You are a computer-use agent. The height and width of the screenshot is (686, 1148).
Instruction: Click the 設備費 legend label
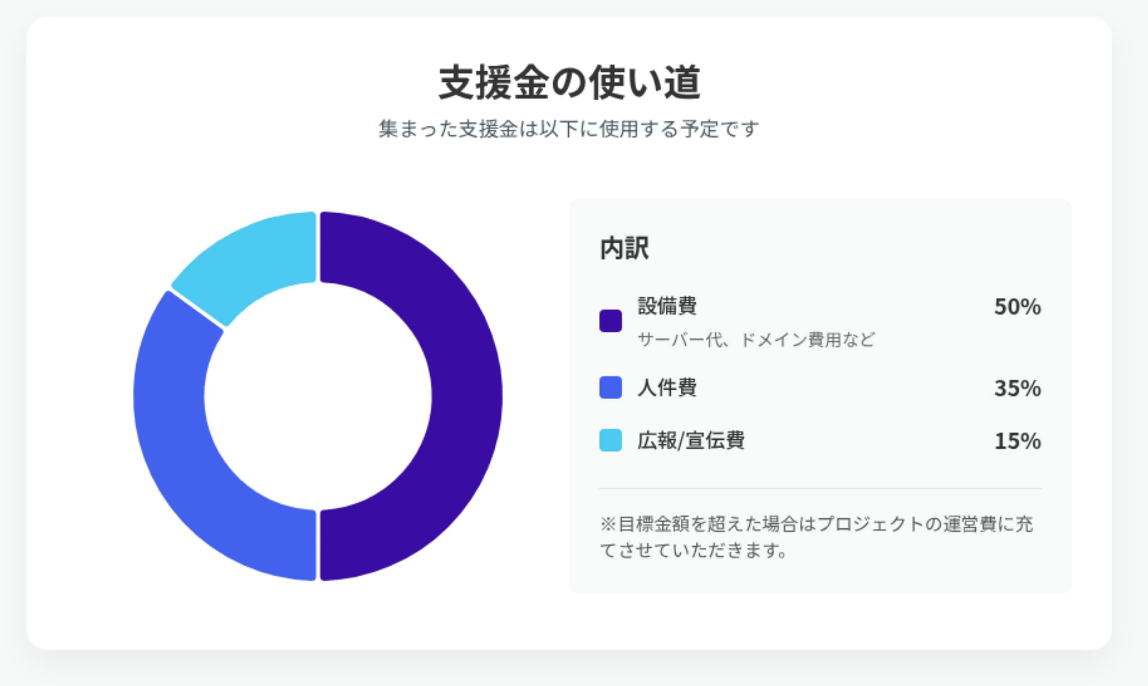click(667, 306)
